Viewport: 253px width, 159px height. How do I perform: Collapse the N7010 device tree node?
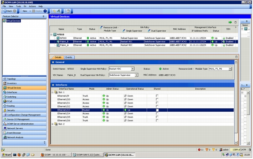52,34
